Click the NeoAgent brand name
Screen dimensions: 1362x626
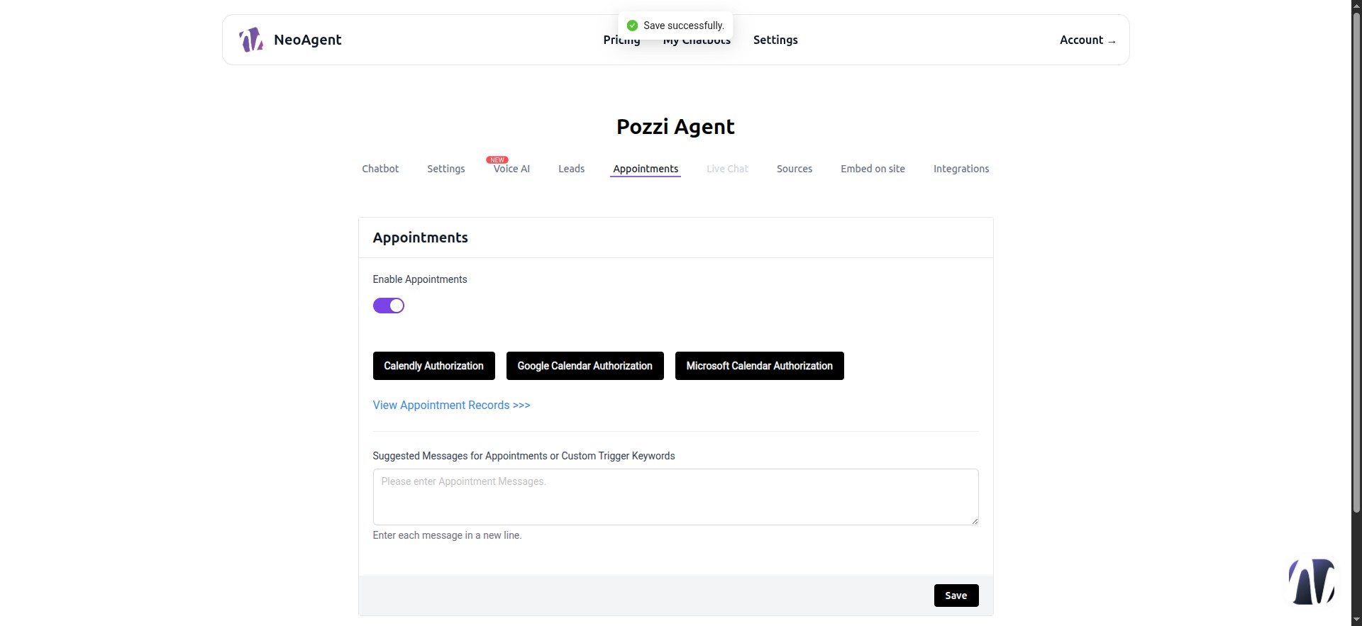pyautogui.click(x=308, y=40)
